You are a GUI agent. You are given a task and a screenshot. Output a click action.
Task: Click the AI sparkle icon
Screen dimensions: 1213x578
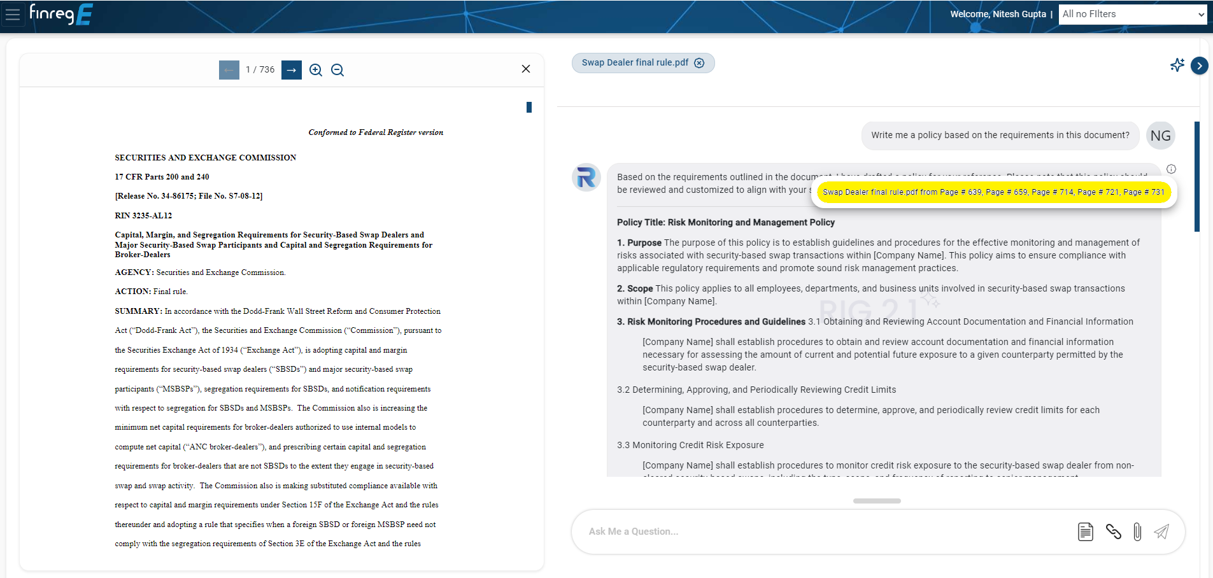(x=1177, y=65)
